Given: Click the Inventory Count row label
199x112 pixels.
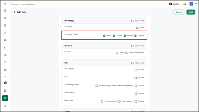Looking at the screenshot, I should [71, 34].
